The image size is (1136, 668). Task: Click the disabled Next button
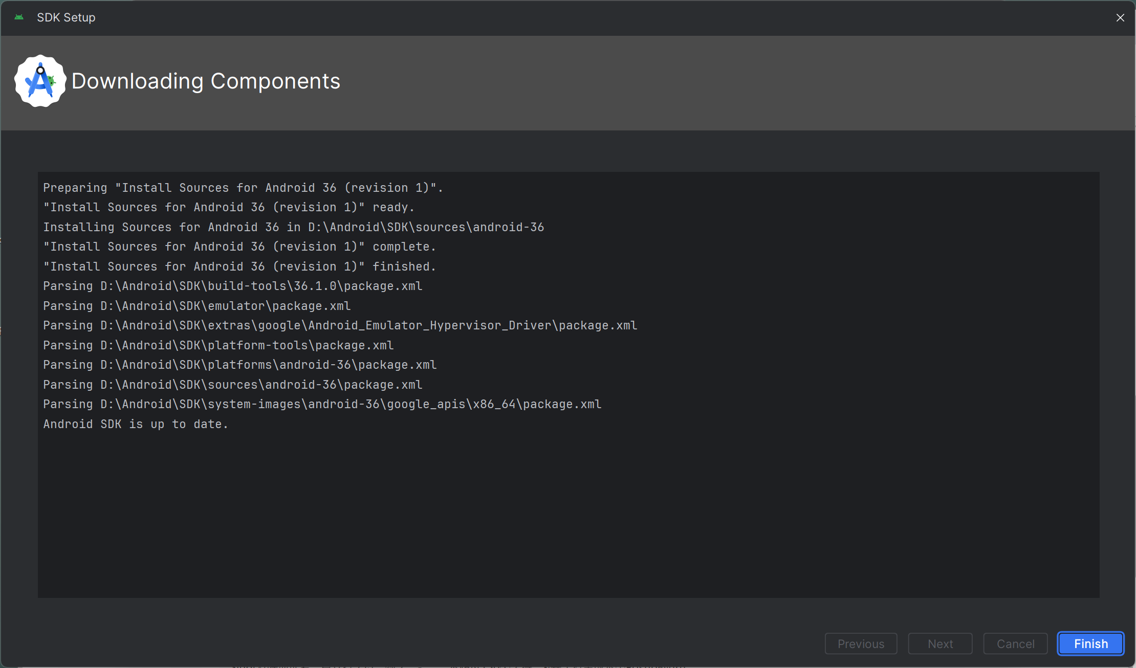[x=940, y=643]
